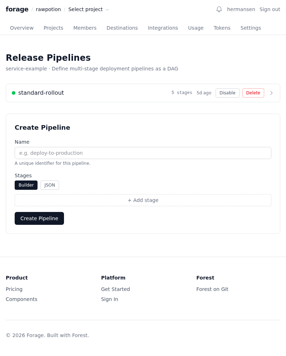Open the Forest on Git link
Image resolution: width=286 pixels, height=356 pixels.
212,289
